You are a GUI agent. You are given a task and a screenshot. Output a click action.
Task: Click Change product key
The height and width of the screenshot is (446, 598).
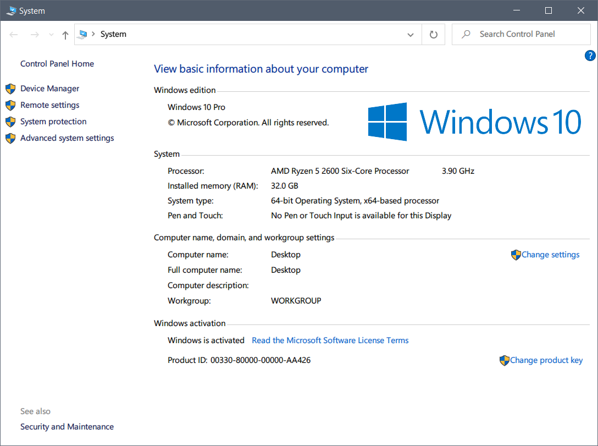(x=546, y=360)
